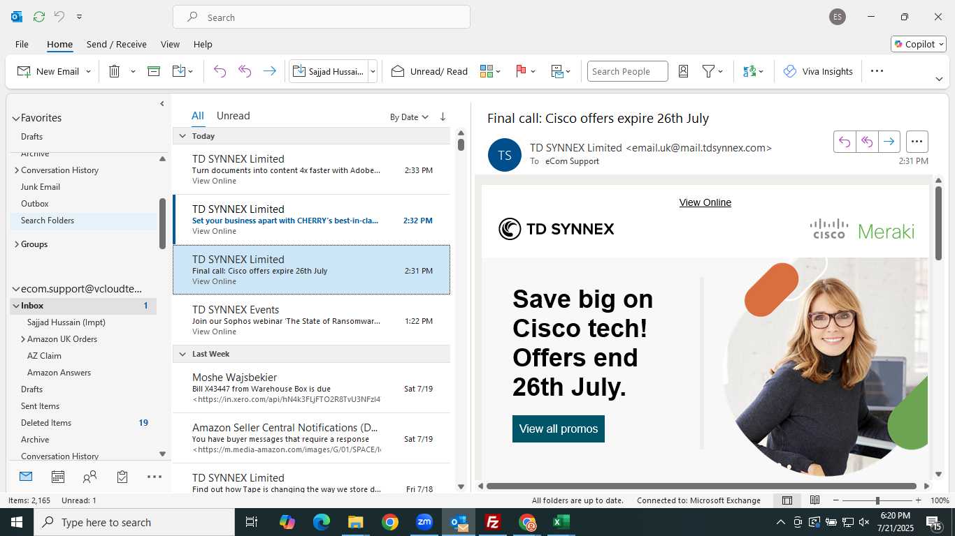Click New Email button
Image resolution: width=955 pixels, height=536 pixels.
point(48,71)
